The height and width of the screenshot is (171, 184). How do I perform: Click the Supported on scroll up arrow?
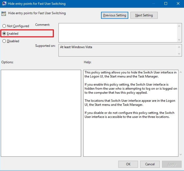pyautogui.click(x=179, y=47)
